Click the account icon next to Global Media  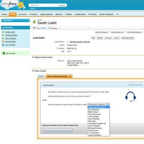coord(3,41)
